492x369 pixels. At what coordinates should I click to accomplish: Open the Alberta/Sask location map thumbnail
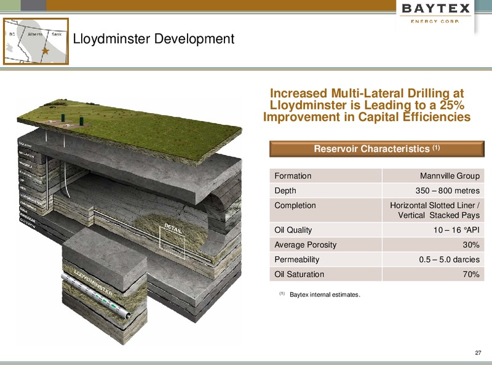coord(36,41)
